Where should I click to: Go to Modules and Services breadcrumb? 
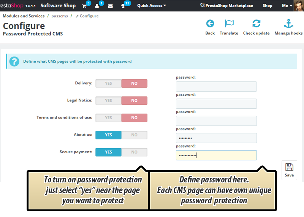coord(24,16)
